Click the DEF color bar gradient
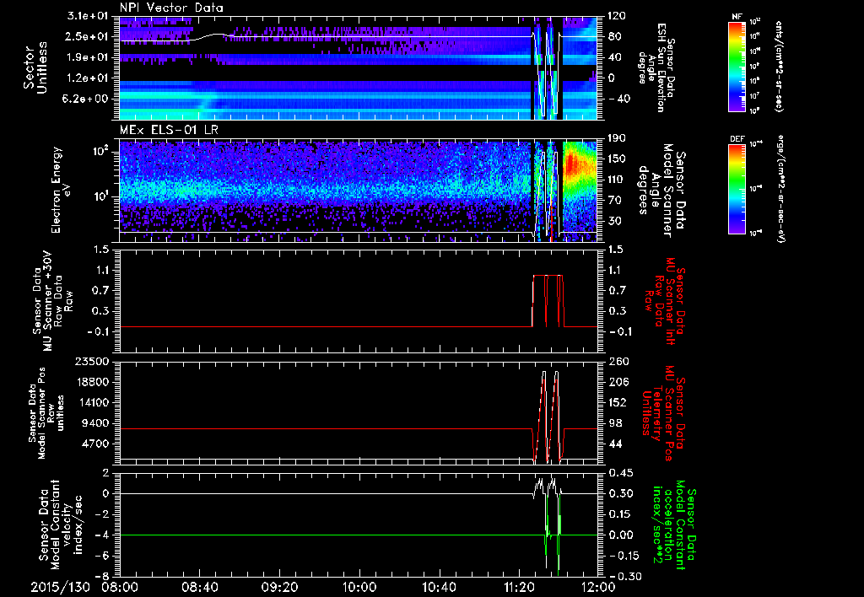Viewport: 864px width, 597px height. click(x=737, y=188)
